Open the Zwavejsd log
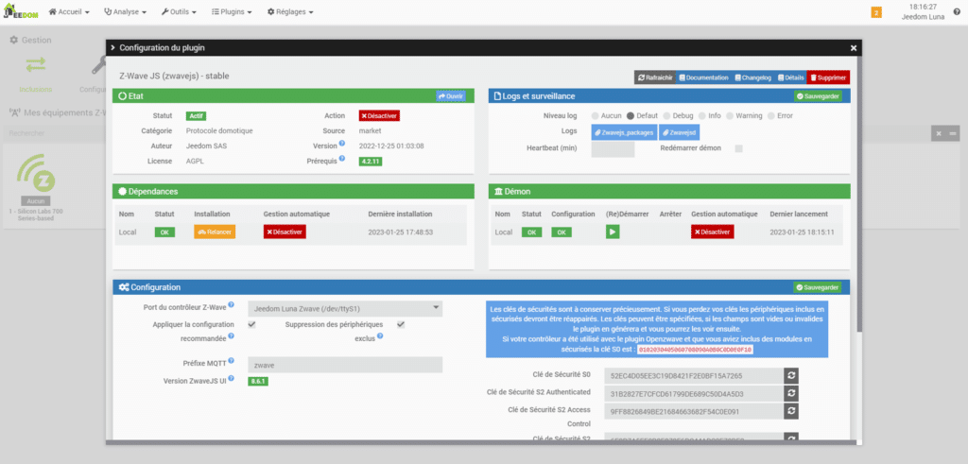The image size is (968, 464). [679, 132]
